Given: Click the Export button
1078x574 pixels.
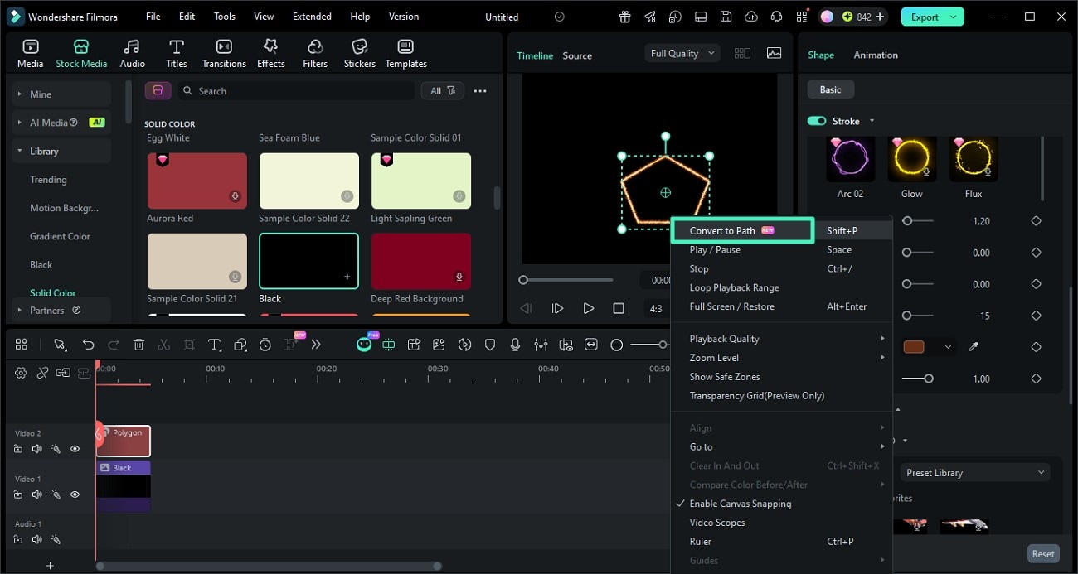Looking at the screenshot, I should click(925, 17).
